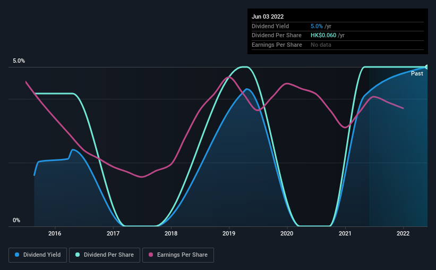Screen dimensions: 436x270
Task: Select the end-of-line data point marker
Action: [427, 67]
